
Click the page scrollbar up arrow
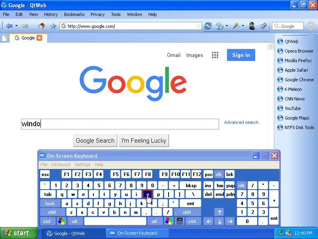[270, 46]
